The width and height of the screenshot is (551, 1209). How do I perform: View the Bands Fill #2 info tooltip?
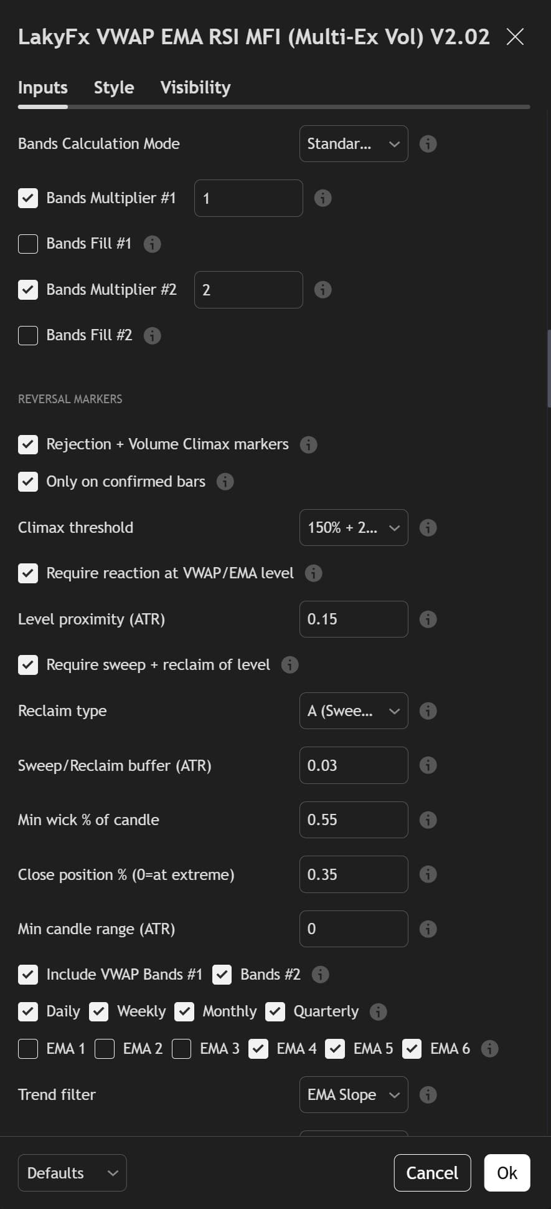point(151,335)
